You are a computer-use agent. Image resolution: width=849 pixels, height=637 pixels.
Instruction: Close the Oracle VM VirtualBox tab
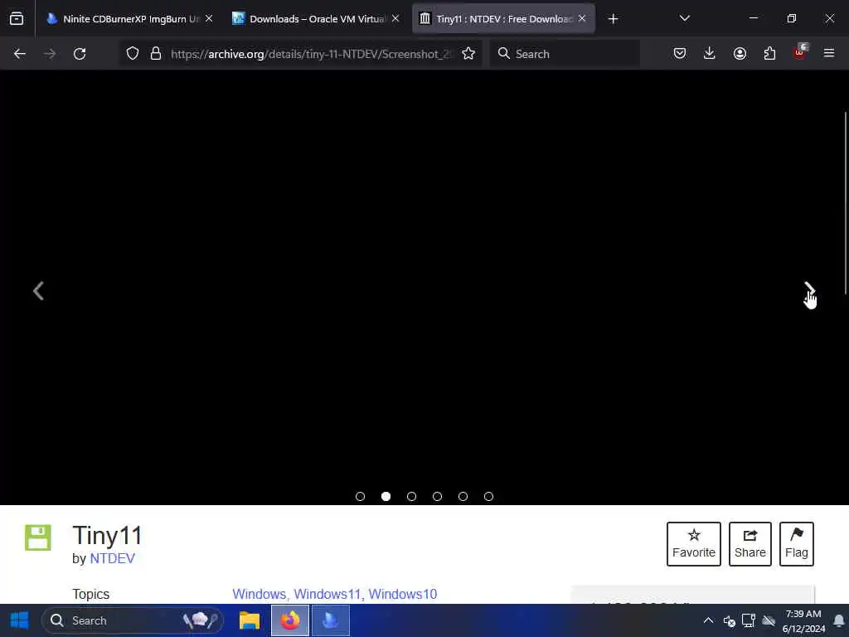[x=395, y=19]
